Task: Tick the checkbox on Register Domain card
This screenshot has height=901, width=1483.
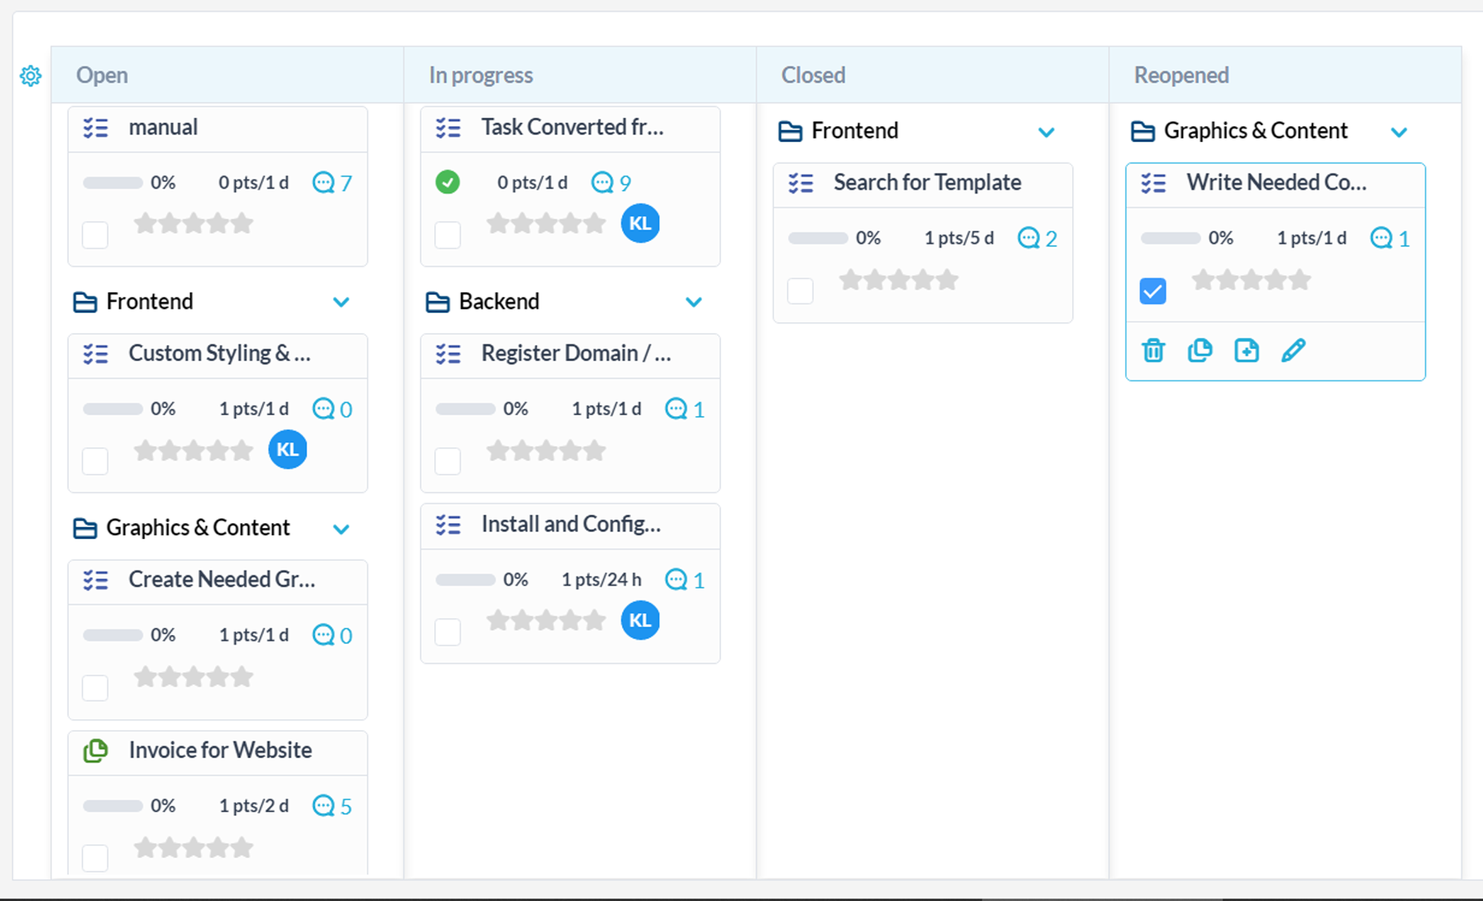Action: pyautogui.click(x=448, y=462)
